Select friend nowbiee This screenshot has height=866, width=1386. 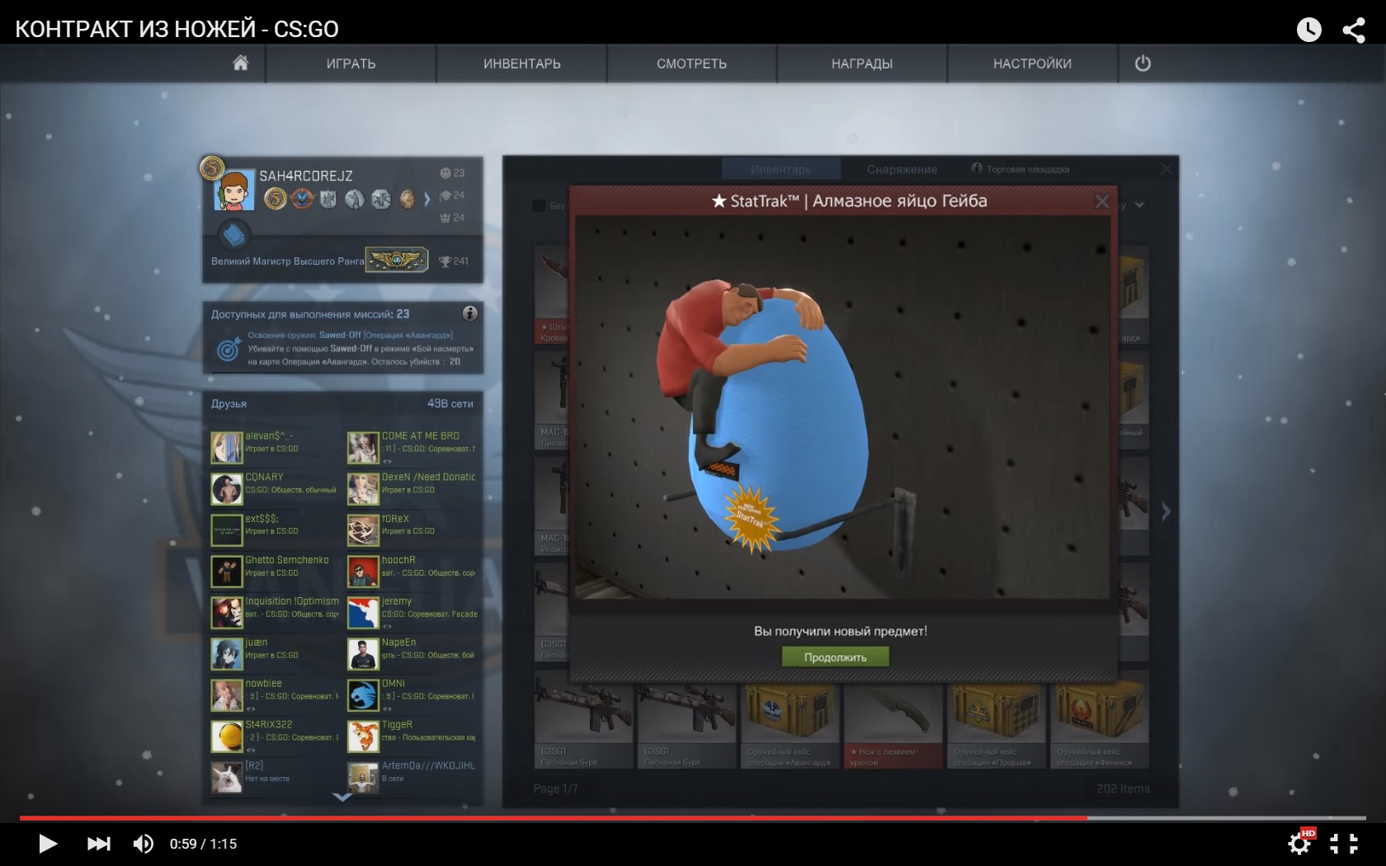pos(275,694)
